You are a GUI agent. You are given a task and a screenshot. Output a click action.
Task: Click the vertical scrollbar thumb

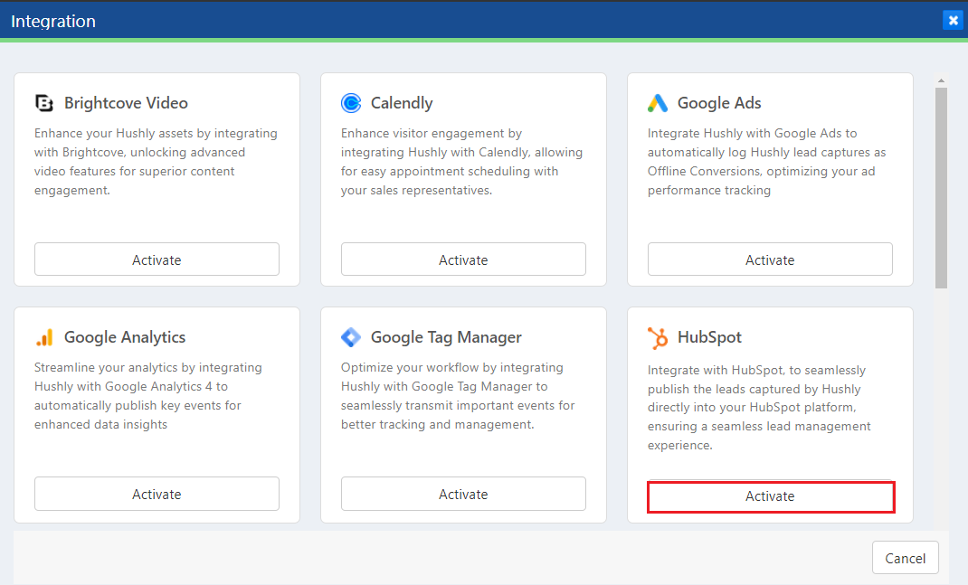(x=941, y=187)
